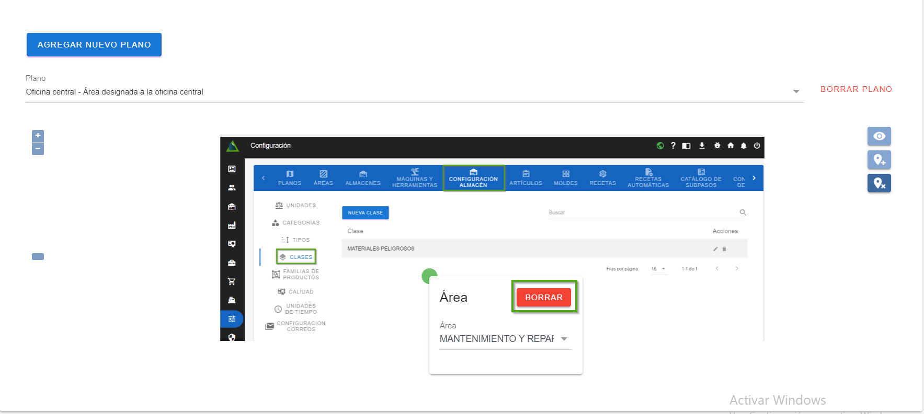This screenshot has height=414, width=924.
Task: Open the Almacenes tab
Action: click(363, 178)
